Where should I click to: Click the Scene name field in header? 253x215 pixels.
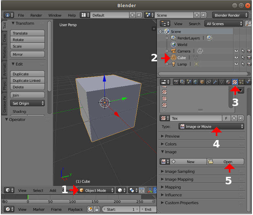pyautogui.click(x=174, y=15)
